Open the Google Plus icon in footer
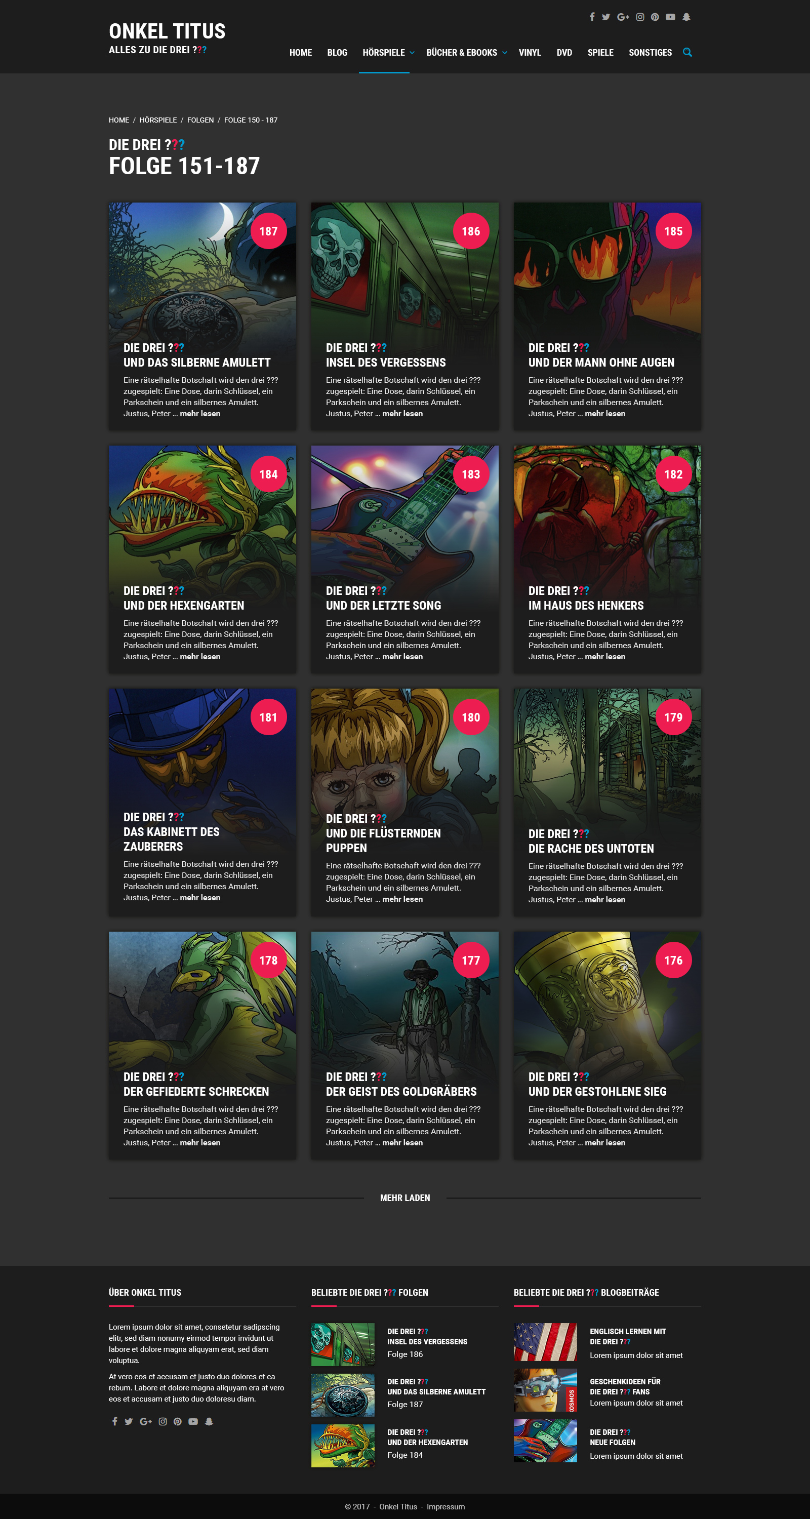The width and height of the screenshot is (810, 1519). tap(146, 1422)
